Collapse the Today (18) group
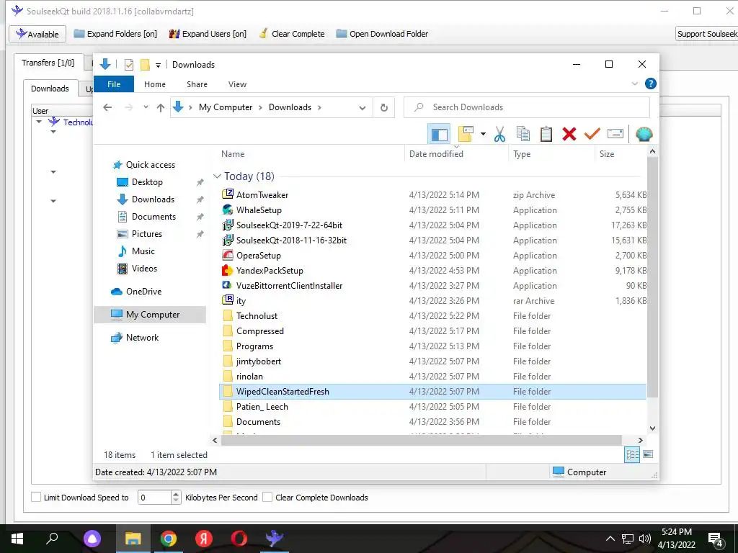The height and width of the screenshot is (553, 738). (217, 176)
